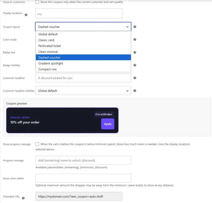Image resolution: width=212 pixels, height=203 pixels.
Task: Click the Shareable URL field
Action: point(79,196)
